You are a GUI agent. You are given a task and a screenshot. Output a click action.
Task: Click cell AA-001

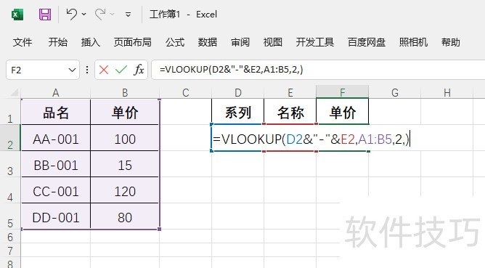[x=56, y=138]
